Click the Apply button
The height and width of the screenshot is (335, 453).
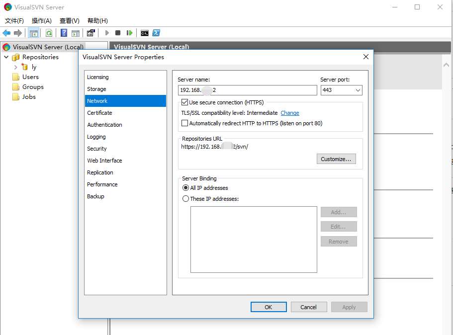[349, 307]
